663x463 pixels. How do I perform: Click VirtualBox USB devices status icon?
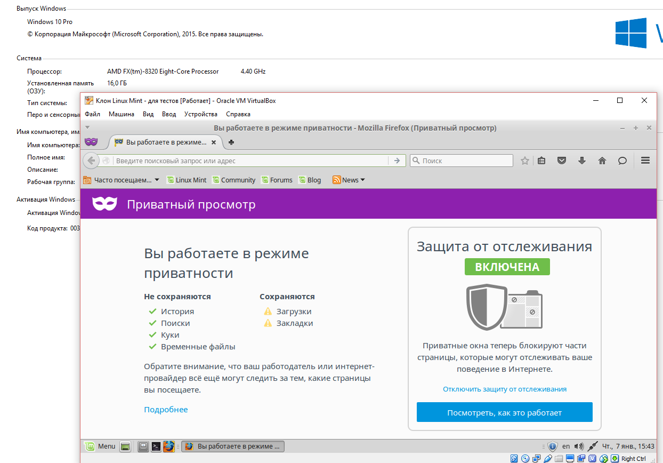click(548, 459)
